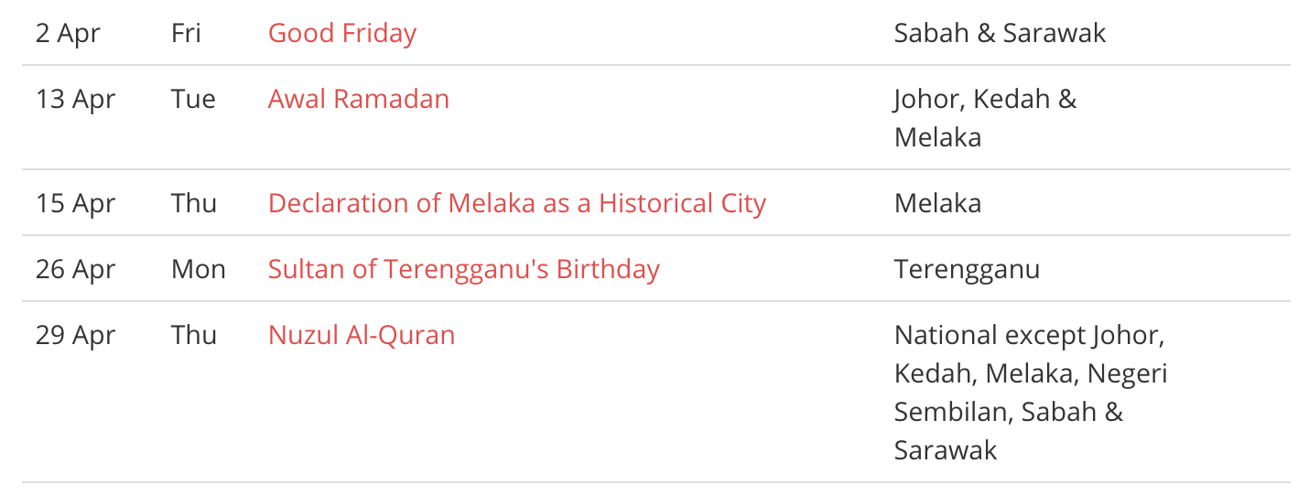Screen dimensions: 1309x496
Task: Open the Sultan of Terengganu's Birthday link
Action: [x=463, y=269]
